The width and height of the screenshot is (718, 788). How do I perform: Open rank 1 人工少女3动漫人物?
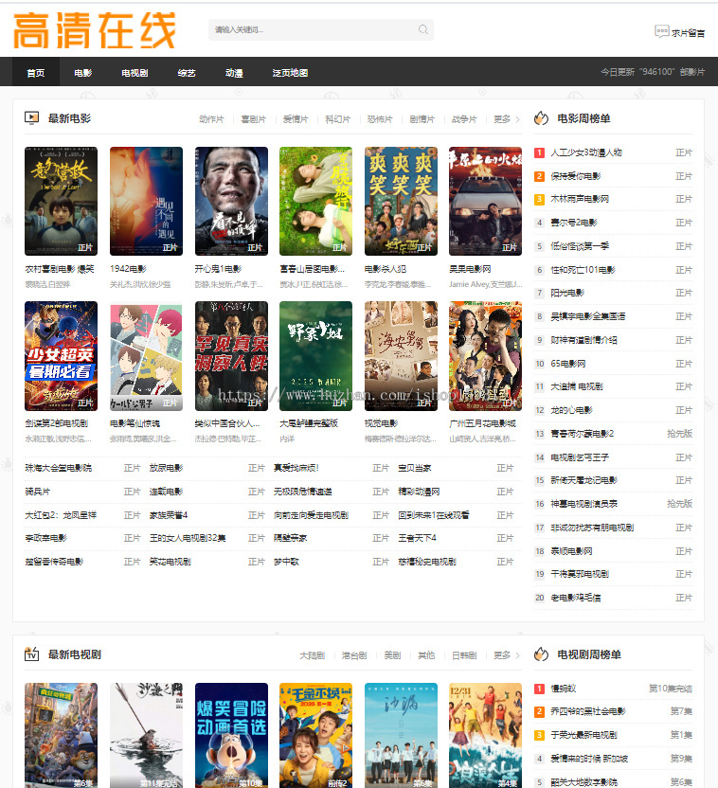[x=586, y=152]
